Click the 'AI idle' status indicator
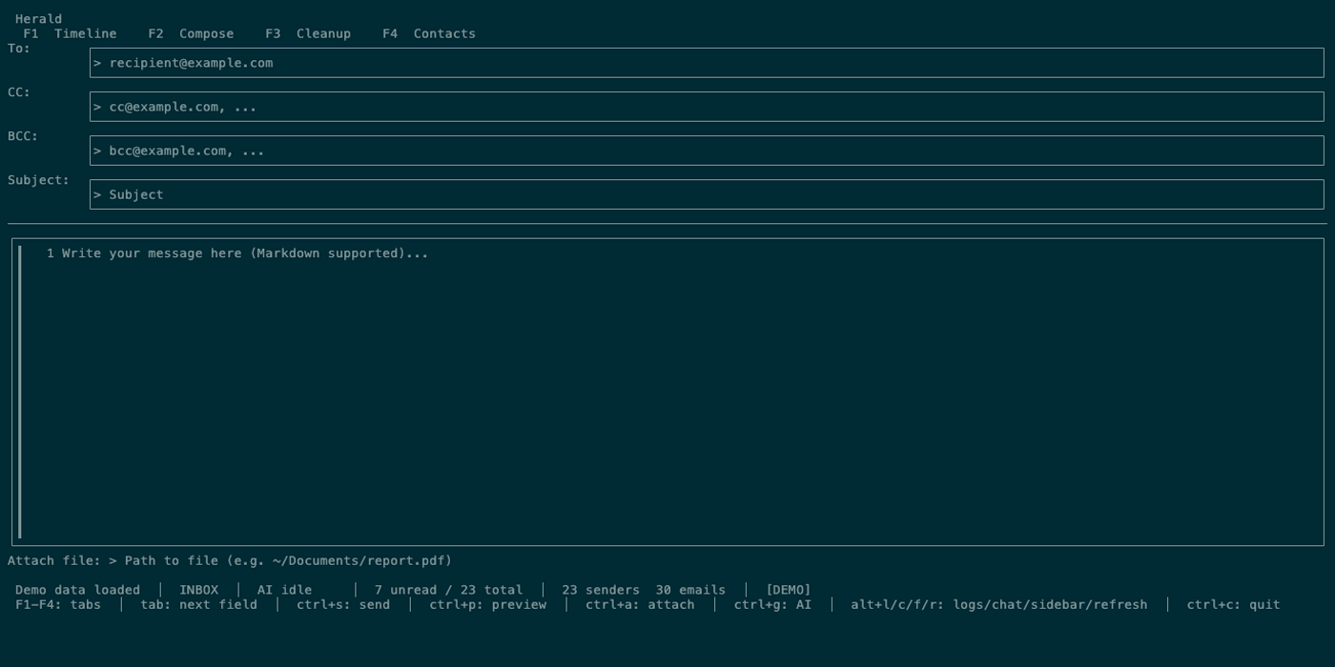 click(x=284, y=590)
